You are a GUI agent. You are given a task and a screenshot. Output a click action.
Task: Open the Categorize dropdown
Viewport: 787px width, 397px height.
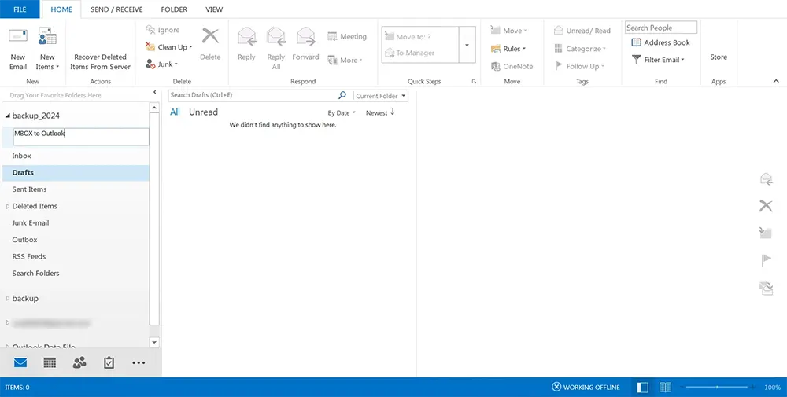(580, 49)
